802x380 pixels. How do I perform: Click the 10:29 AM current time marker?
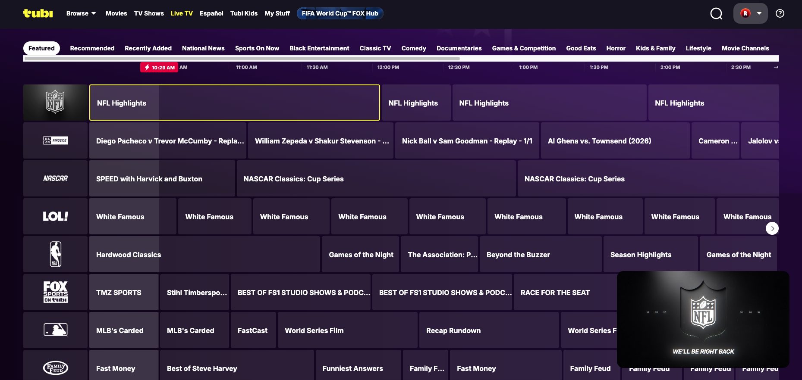click(159, 67)
